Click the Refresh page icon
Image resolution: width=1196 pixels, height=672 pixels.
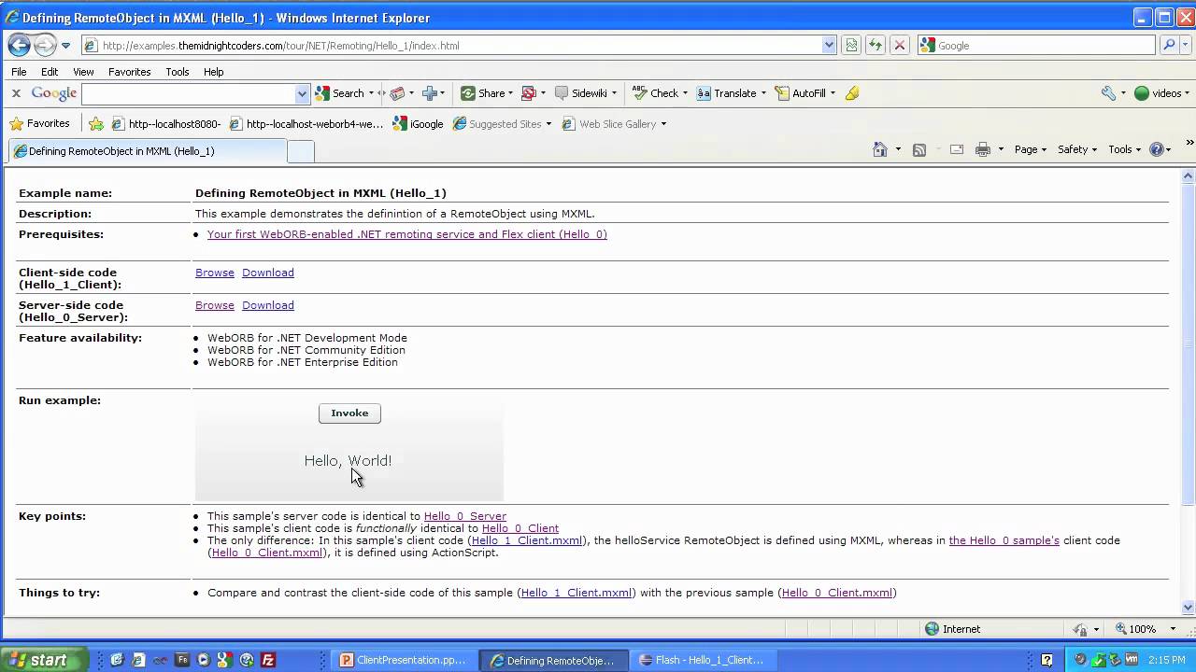point(875,45)
